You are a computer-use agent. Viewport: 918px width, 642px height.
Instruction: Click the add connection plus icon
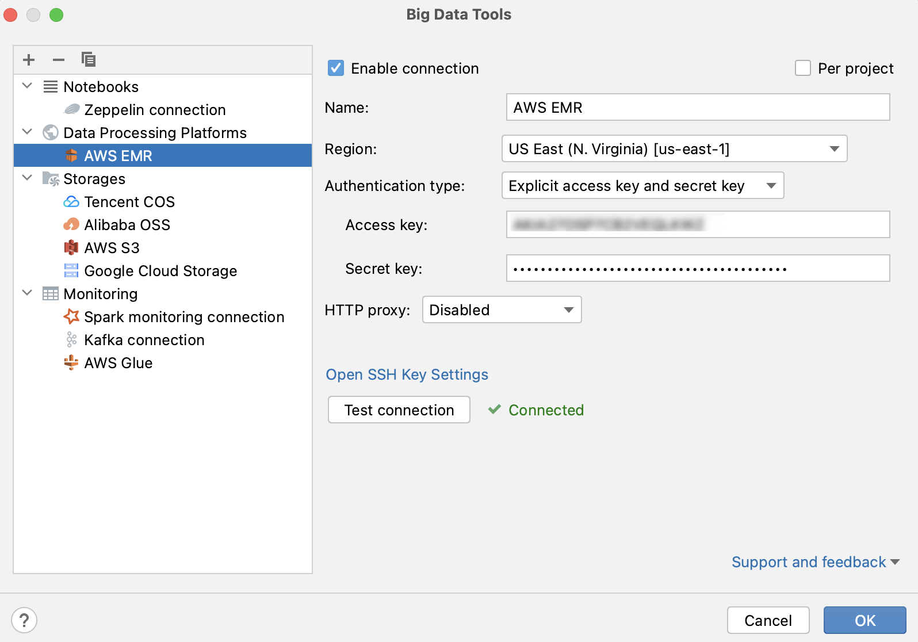click(29, 60)
